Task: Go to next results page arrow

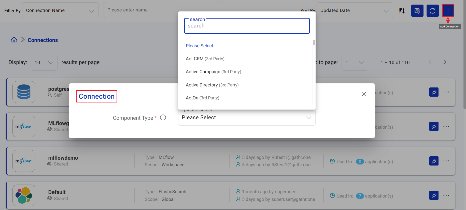Action: [x=445, y=62]
